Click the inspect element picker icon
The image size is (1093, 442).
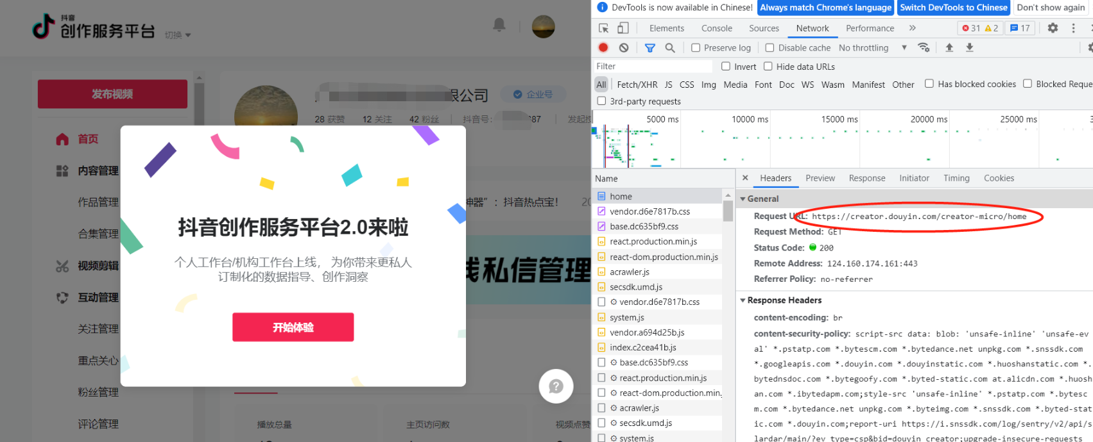(x=603, y=28)
